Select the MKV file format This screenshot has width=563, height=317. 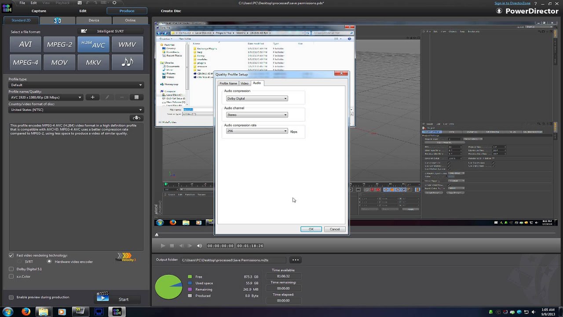pyautogui.click(x=93, y=63)
